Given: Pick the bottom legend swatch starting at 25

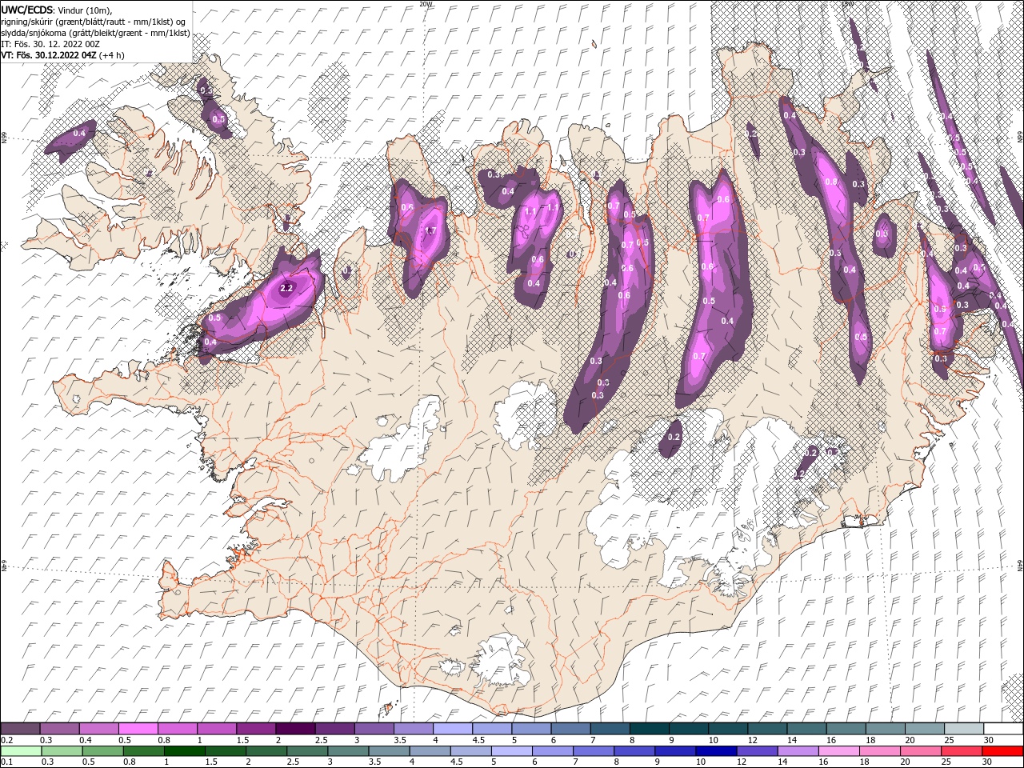Looking at the screenshot, I should pos(962,751).
